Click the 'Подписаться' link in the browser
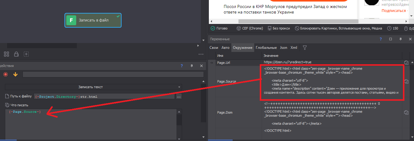 (394, 10)
